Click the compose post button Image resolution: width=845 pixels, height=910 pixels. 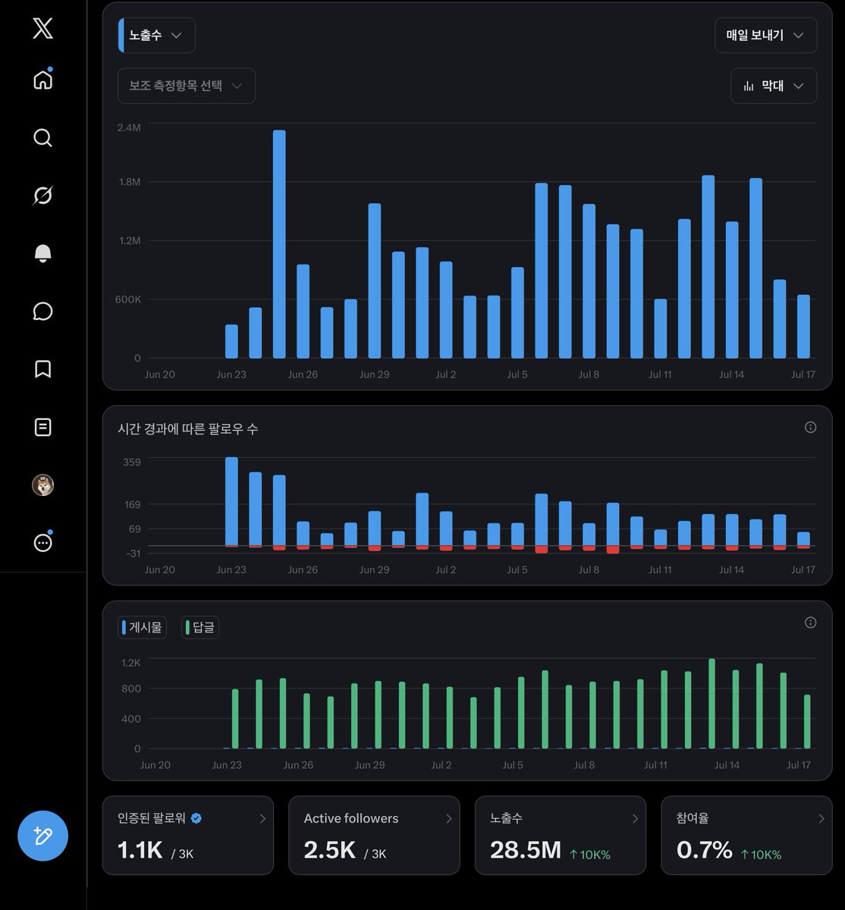43,836
